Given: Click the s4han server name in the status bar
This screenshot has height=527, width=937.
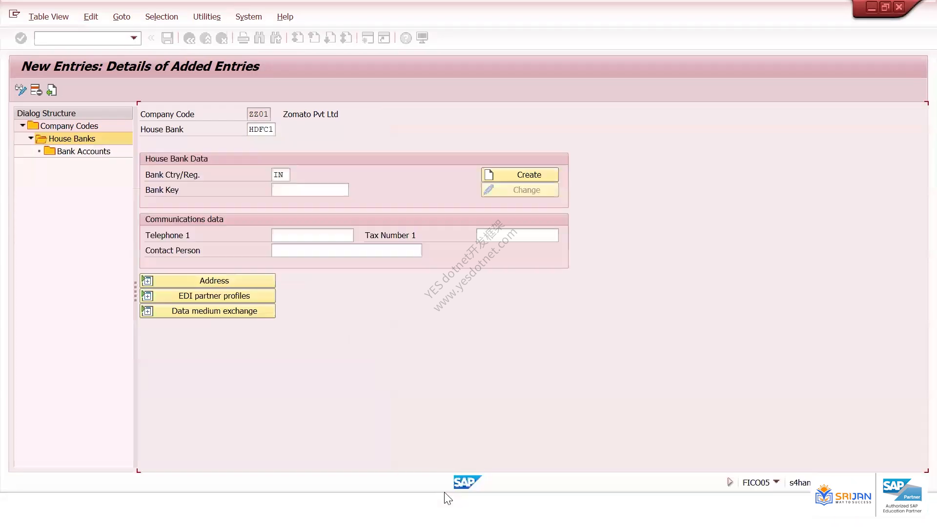Looking at the screenshot, I should [x=800, y=482].
